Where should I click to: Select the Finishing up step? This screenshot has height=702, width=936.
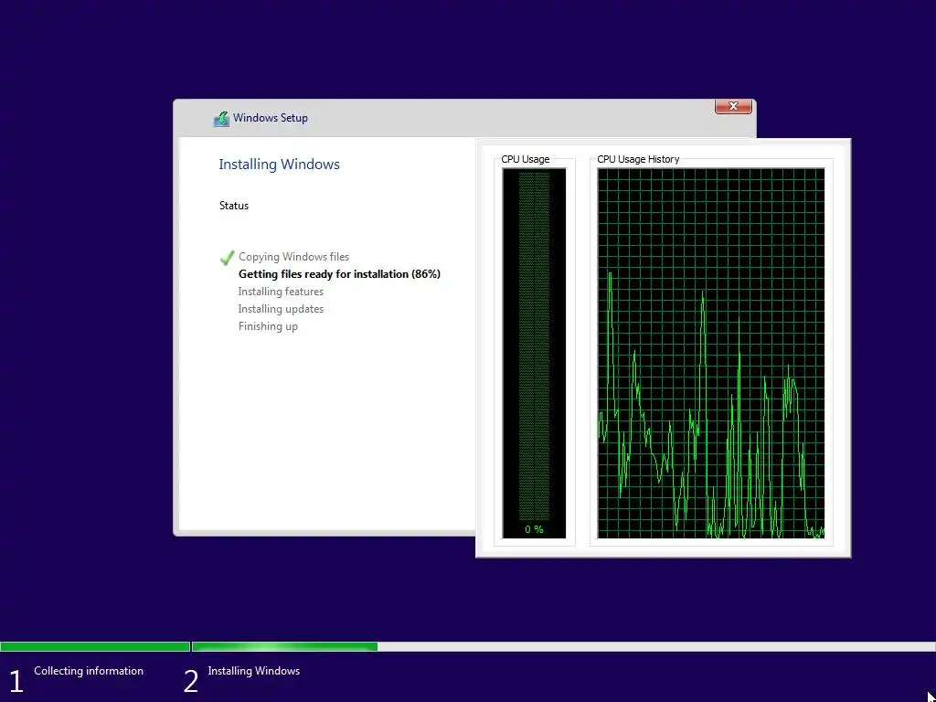click(x=268, y=326)
